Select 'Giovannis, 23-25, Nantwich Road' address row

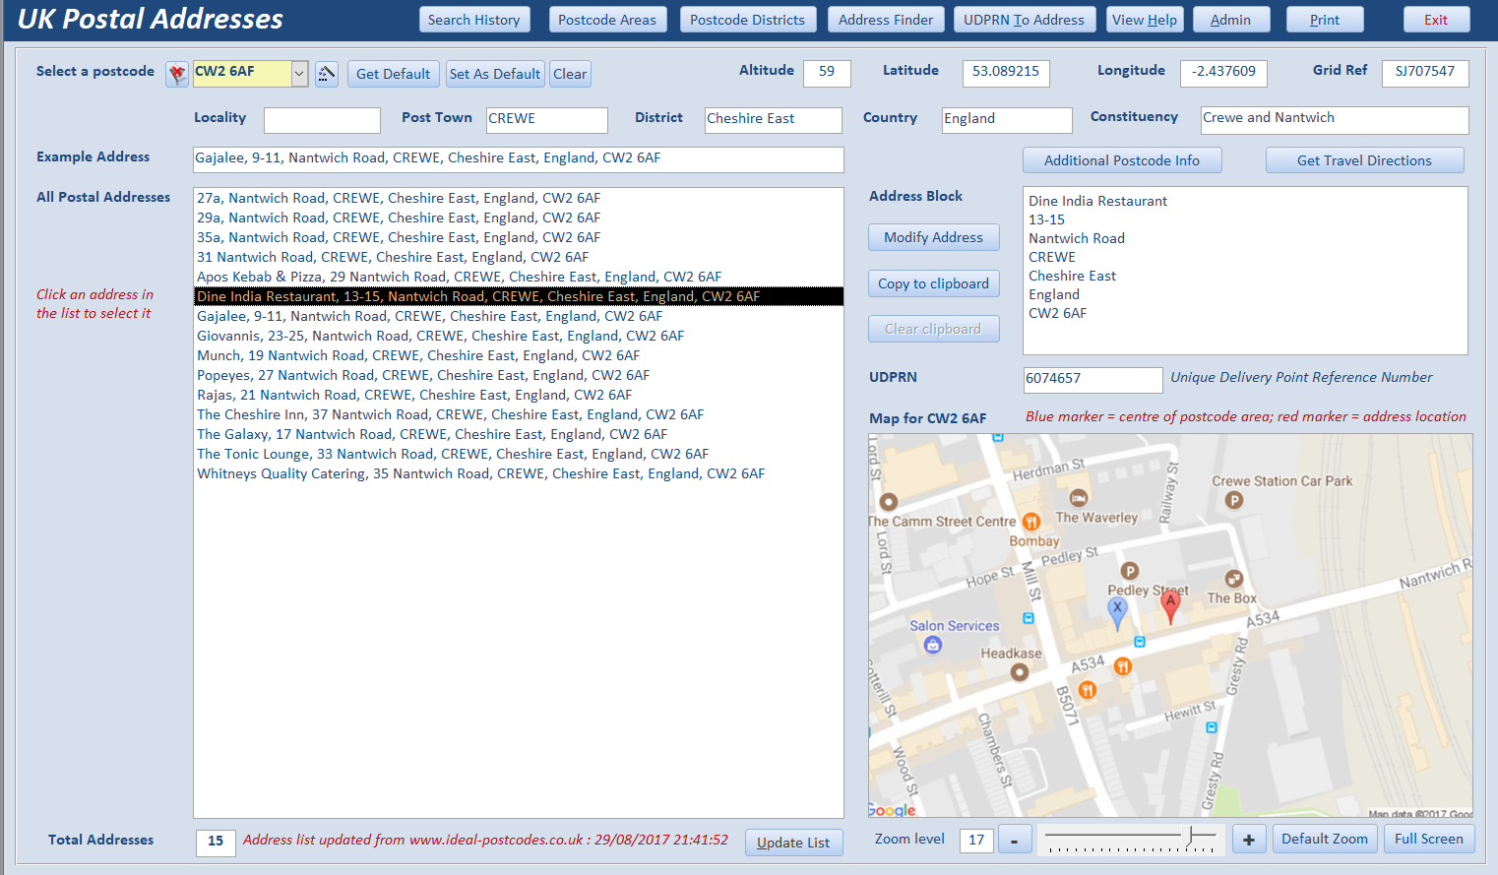(519, 336)
